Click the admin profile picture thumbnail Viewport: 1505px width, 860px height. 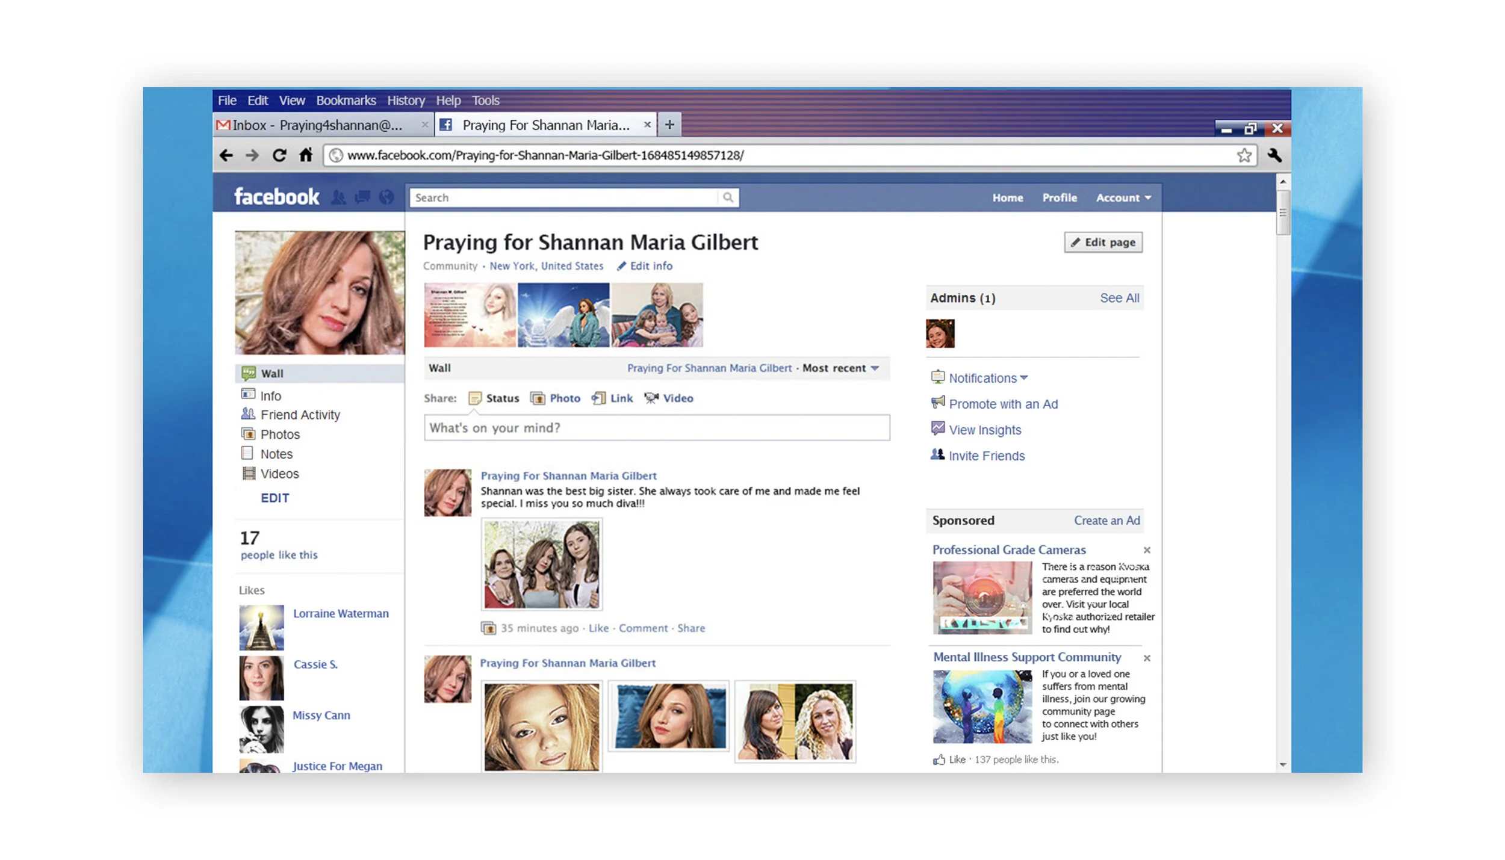940,333
